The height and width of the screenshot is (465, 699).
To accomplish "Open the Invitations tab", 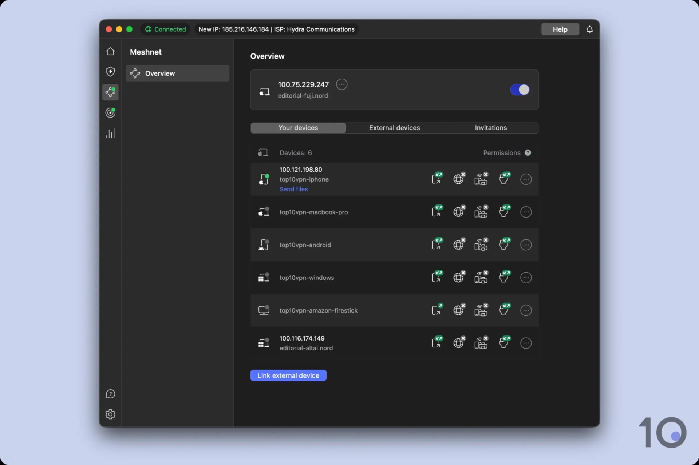I will click(x=490, y=128).
